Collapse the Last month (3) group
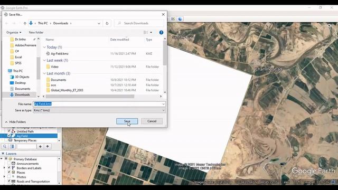The image size is (338, 190). tap(44, 73)
